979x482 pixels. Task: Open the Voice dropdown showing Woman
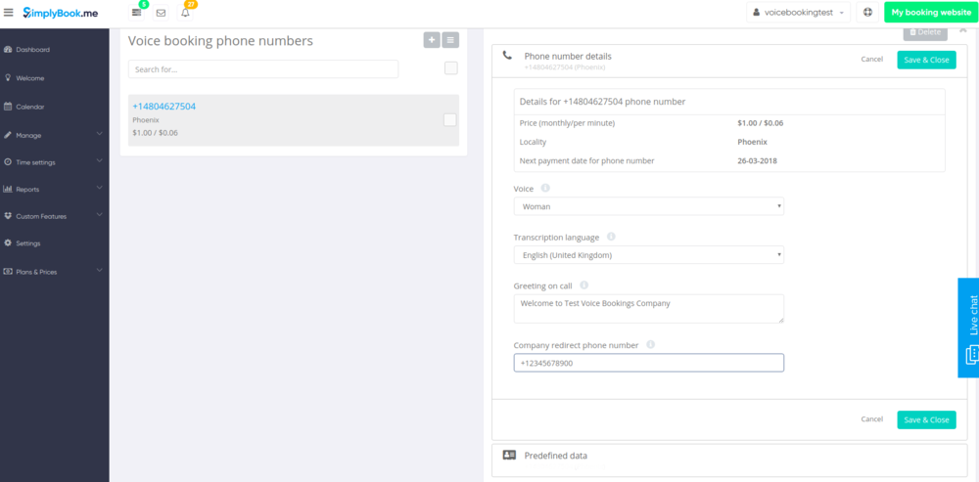point(648,206)
